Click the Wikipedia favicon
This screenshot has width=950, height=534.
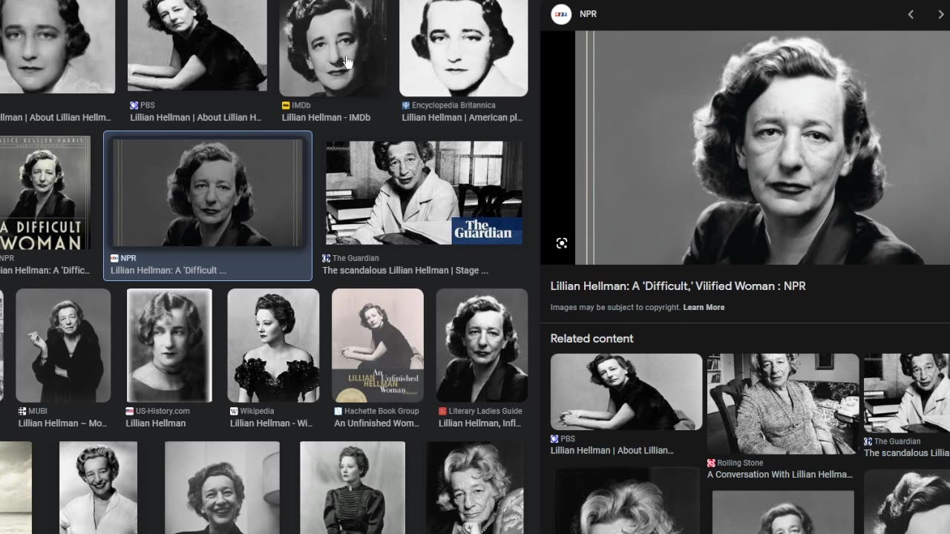(234, 411)
